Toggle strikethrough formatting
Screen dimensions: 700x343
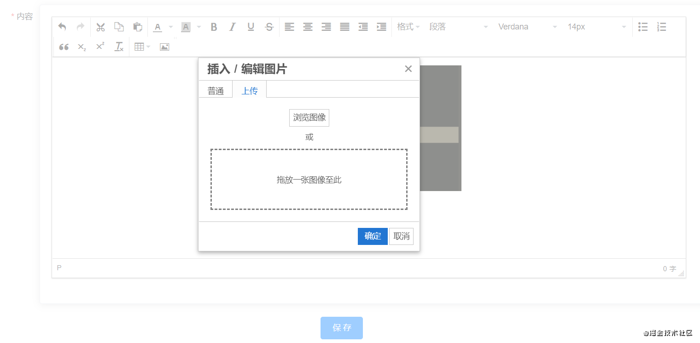tap(269, 27)
